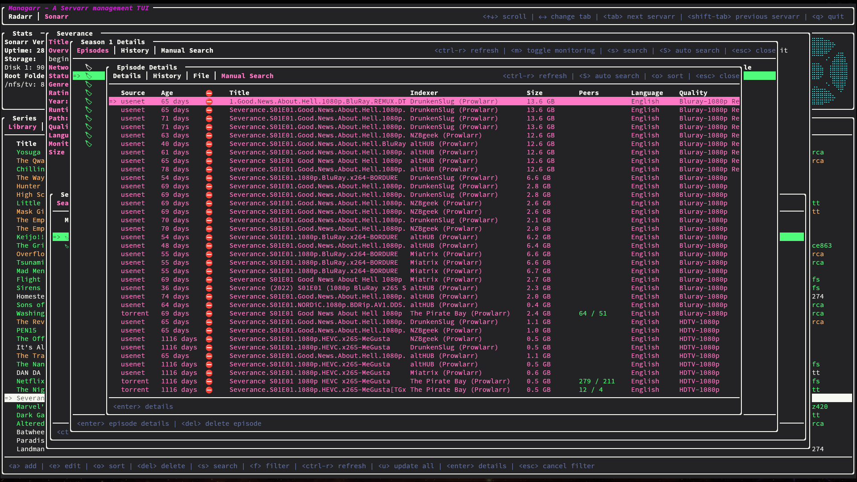Click rejected icon on the 40 days release
This screenshot has height=482, width=857.
tap(209, 144)
